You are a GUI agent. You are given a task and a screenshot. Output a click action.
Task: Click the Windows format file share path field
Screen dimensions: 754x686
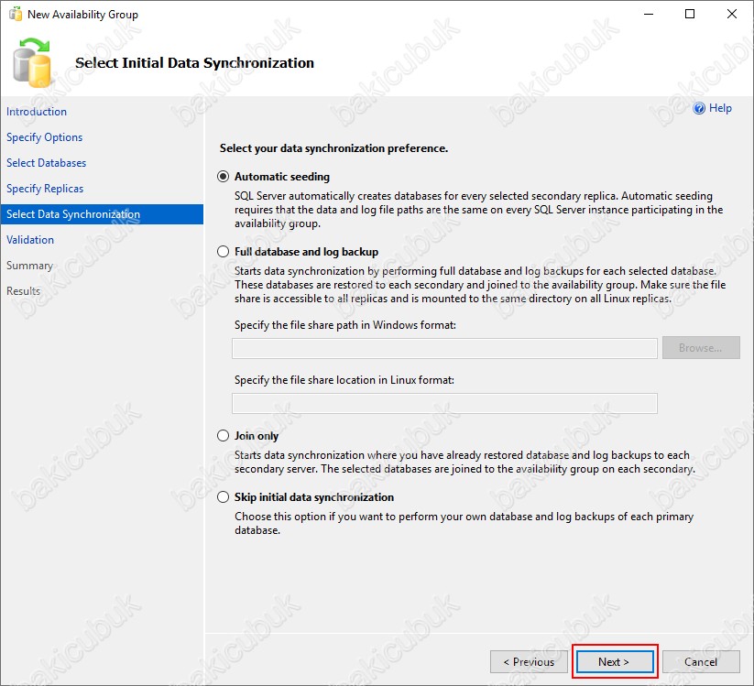tap(444, 349)
